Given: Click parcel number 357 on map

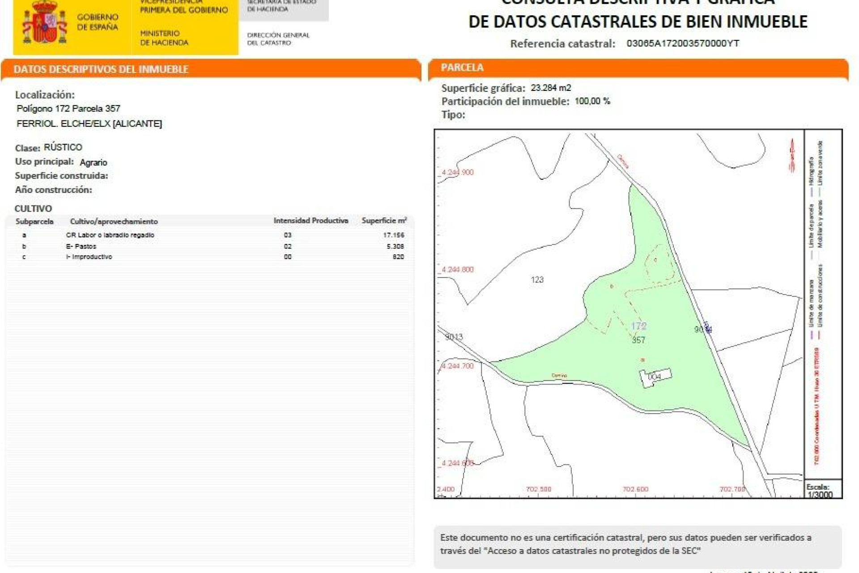Looking at the screenshot, I should [x=638, y=340].
